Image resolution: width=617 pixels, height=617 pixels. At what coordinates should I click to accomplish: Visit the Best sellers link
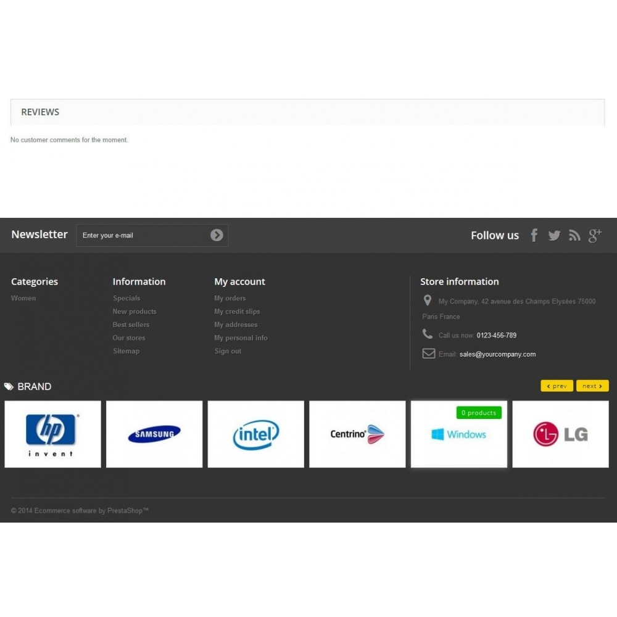(x=131, y=325)
